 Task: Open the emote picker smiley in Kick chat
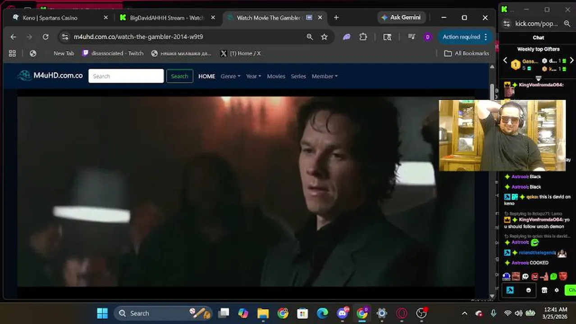tap(529, 290)
